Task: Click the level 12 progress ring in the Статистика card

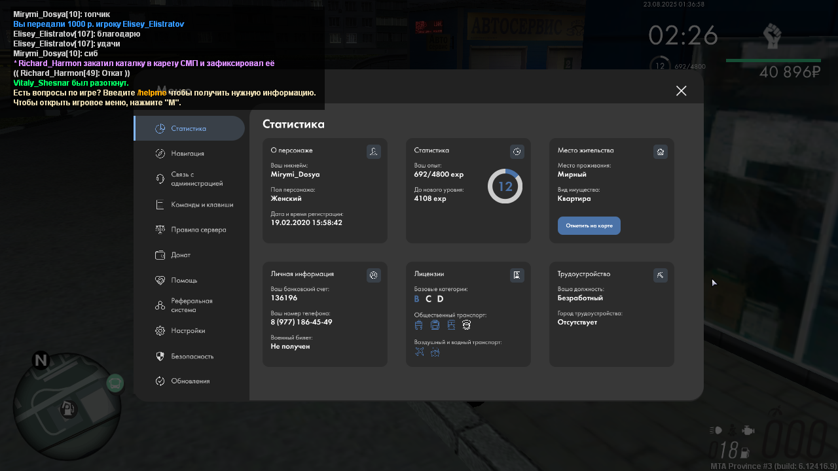Action: (505, 186)
